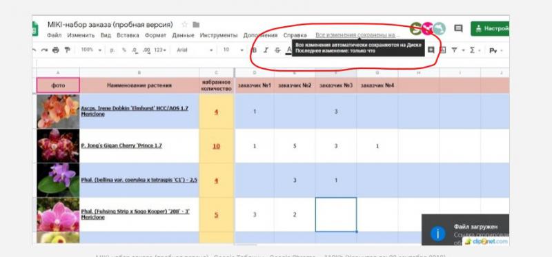Viewport: 552px width, 257px height.
Task: Open the Формат menu
Action: coord(156,35)
